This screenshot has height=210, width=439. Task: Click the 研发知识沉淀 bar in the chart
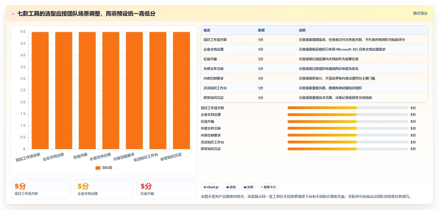pos(181,91)
